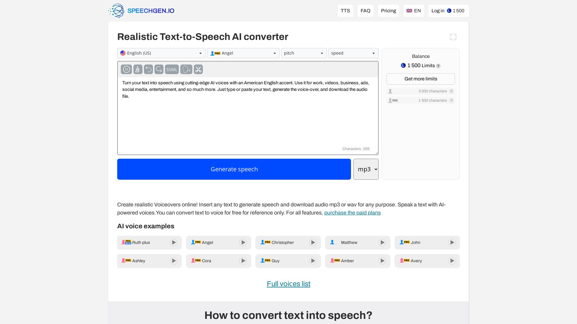This screenshot has height=324, width=577.
Task: Play the Matthew voice sample
Action: click(382, 242)
